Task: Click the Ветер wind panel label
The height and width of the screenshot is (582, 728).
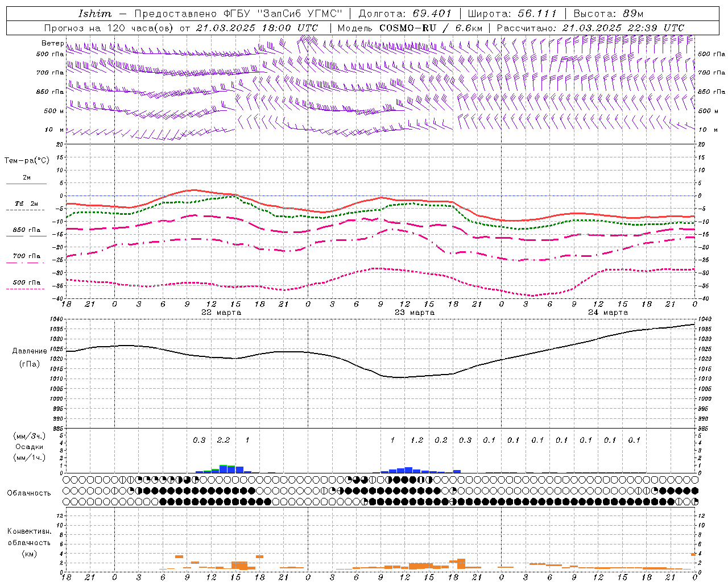Action: 52,43
